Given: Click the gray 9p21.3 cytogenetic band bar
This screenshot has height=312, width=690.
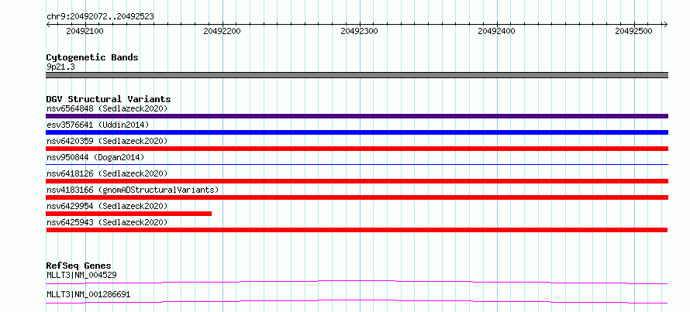Looking at the screenshot, I should 357,75.
